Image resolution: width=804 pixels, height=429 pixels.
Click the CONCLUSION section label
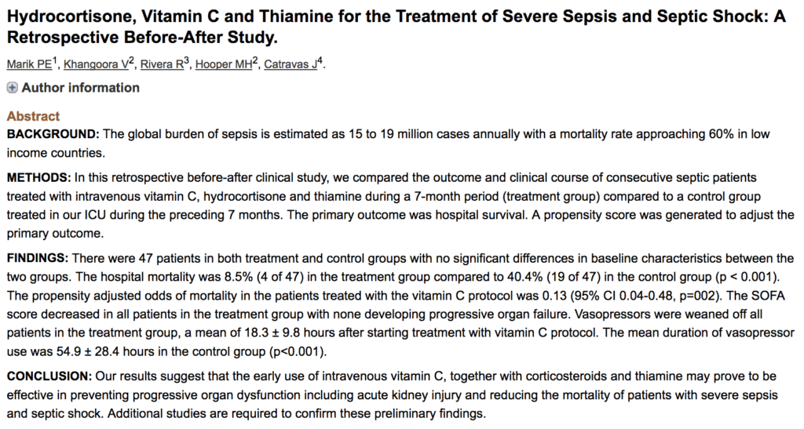49,376
